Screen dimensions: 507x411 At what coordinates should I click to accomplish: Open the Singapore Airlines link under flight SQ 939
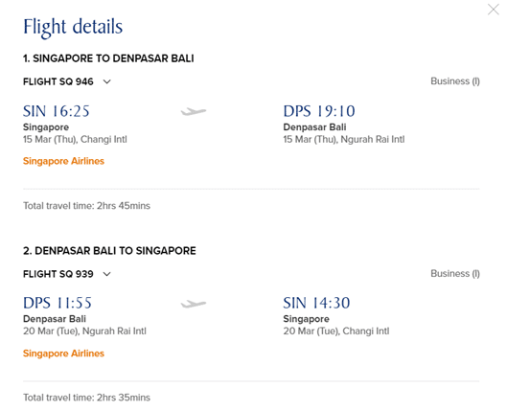pyautogui.click(x=63, y=354)
